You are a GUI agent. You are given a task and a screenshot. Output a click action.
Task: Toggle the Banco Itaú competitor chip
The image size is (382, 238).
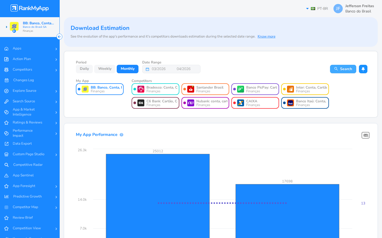point(305,103)
